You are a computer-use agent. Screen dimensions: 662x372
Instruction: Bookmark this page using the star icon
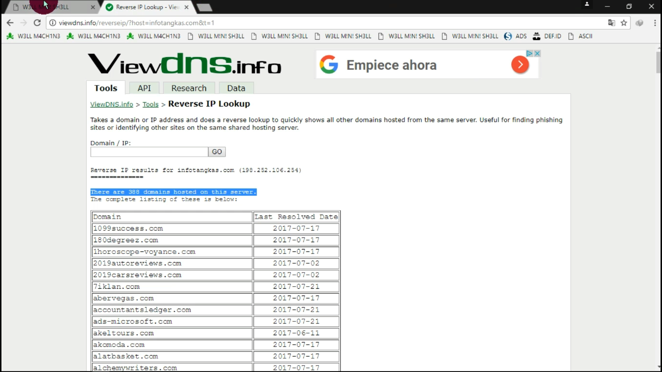click(x=623, y=23)
